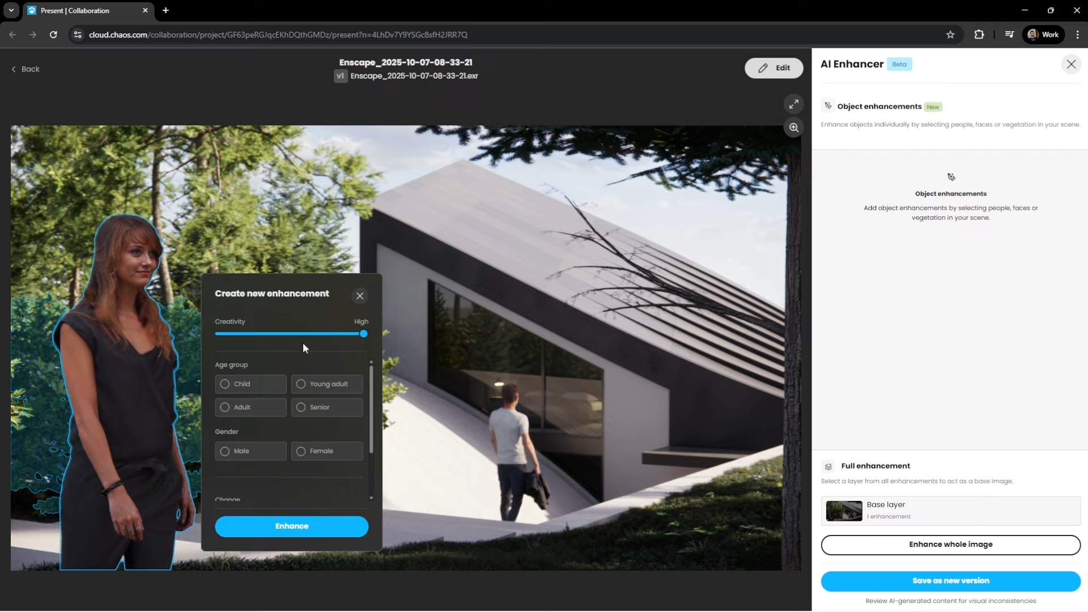Close the AI Enhancer panel
This screenshot has height=612, width=1088.
[x=1071, y=64]
